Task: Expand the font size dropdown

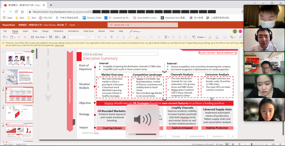Action: pyautogui.click(x=94, y=37)
